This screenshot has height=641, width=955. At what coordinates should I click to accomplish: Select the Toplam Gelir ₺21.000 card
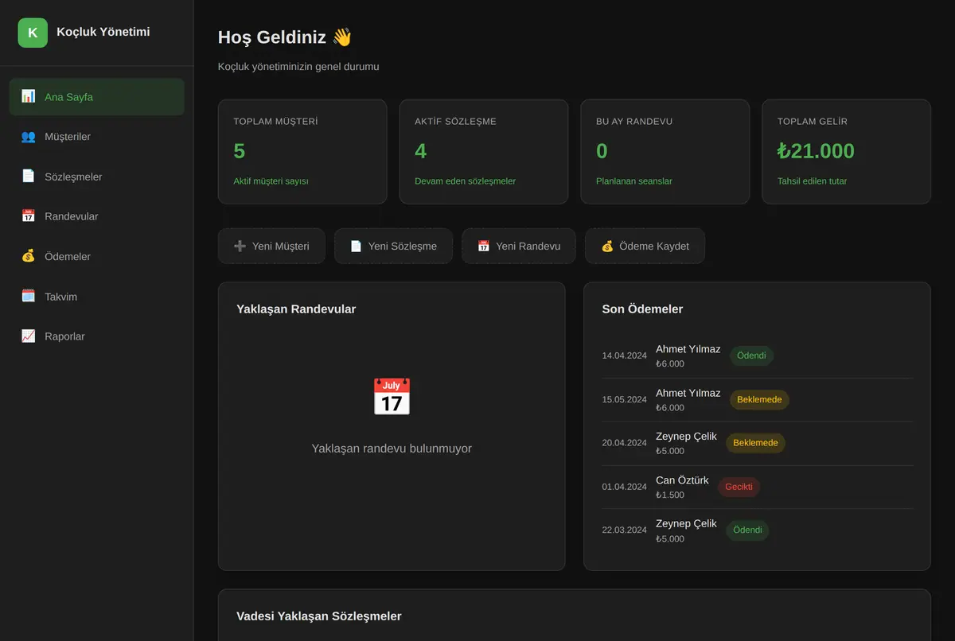click(x=847, y=152)
